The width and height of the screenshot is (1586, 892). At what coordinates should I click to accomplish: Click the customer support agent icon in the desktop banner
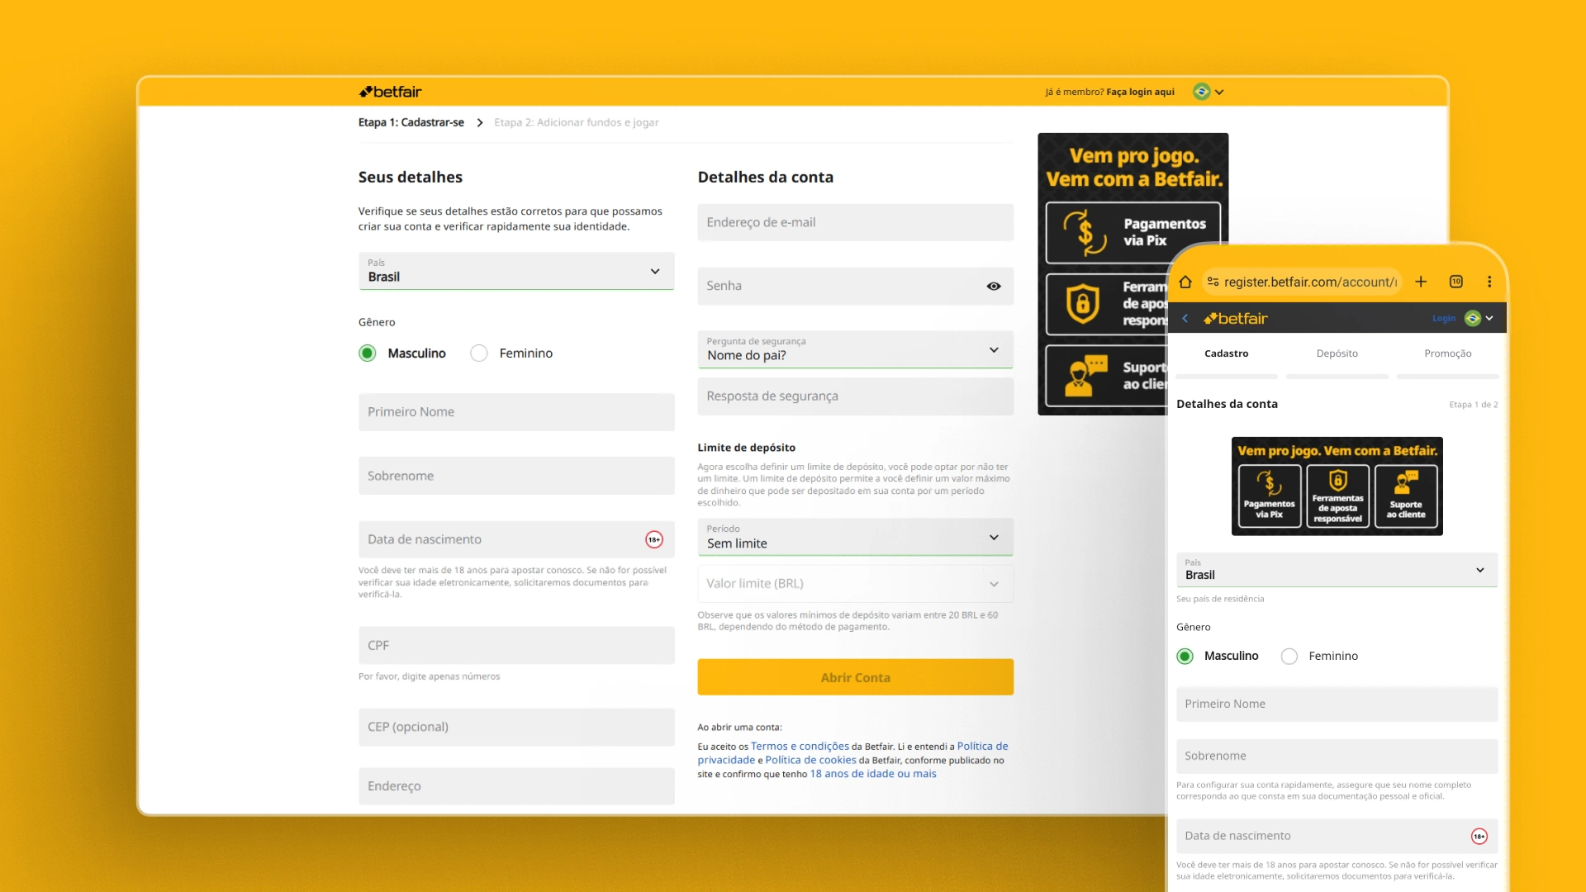[x=1085, y=376]
